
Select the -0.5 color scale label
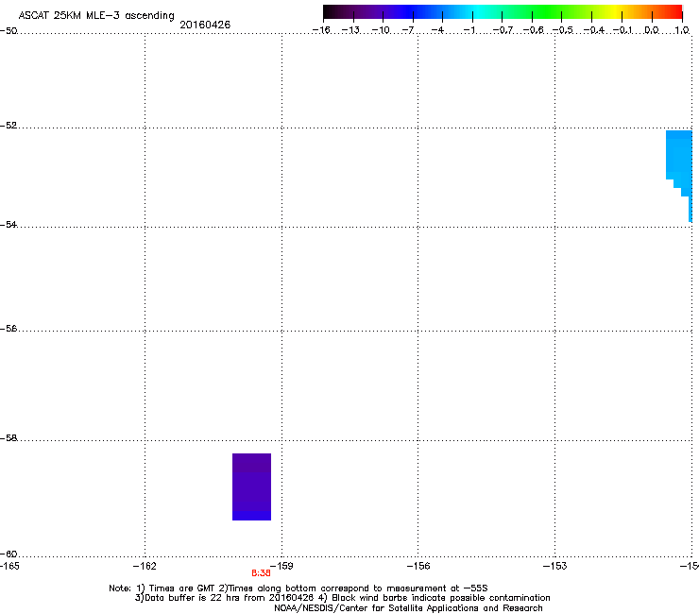pos(562,30)
